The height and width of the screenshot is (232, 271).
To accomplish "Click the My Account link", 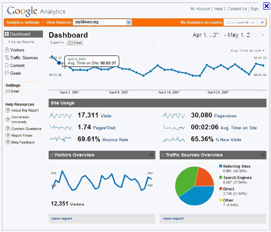I will coord(200,9).
